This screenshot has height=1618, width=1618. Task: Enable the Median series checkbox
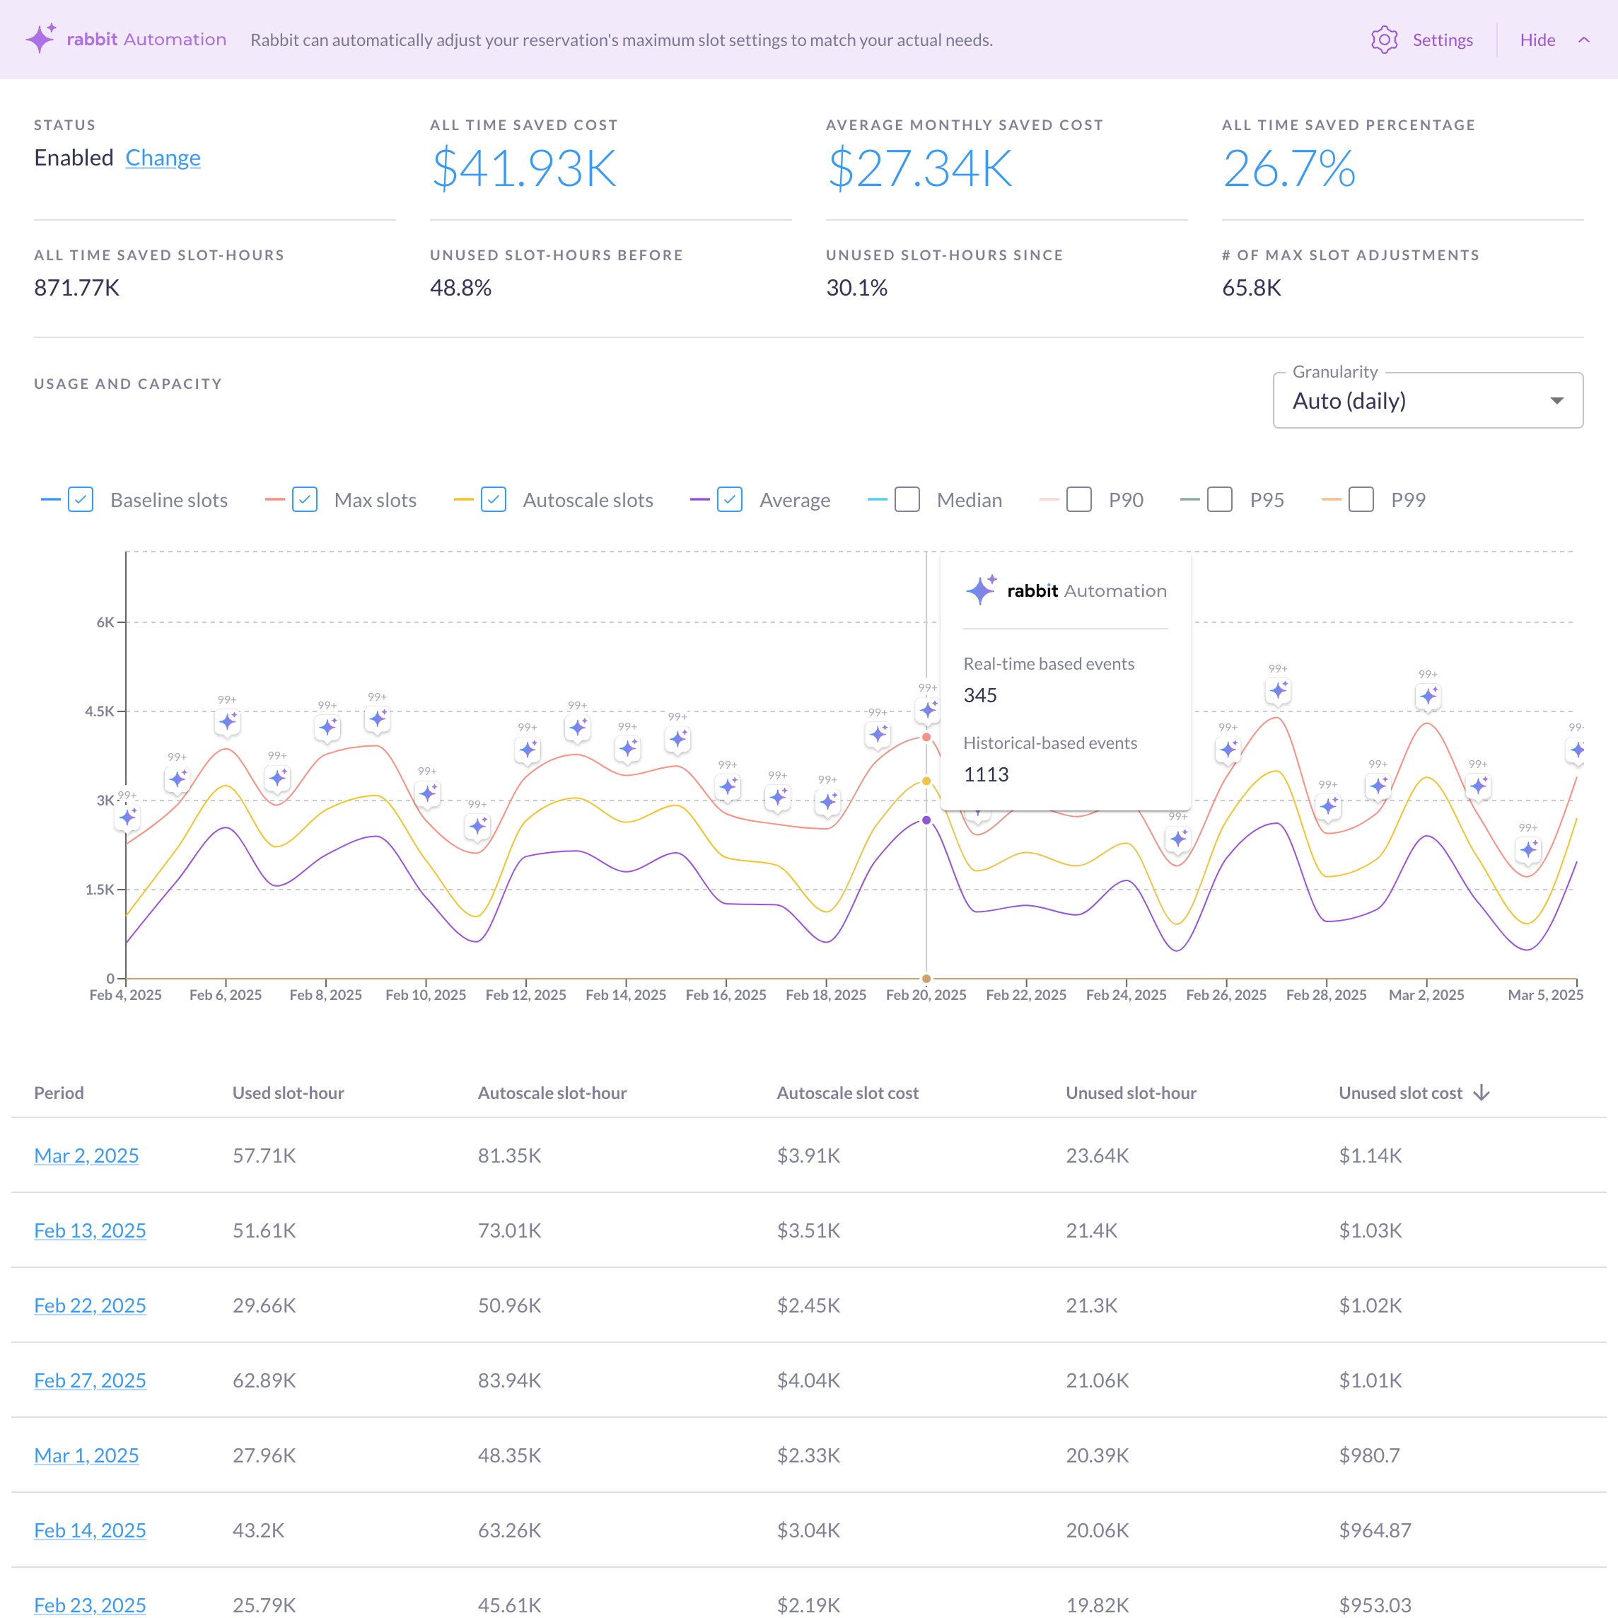907,499
